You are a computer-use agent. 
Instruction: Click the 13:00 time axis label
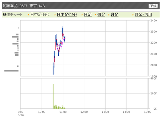105,112
